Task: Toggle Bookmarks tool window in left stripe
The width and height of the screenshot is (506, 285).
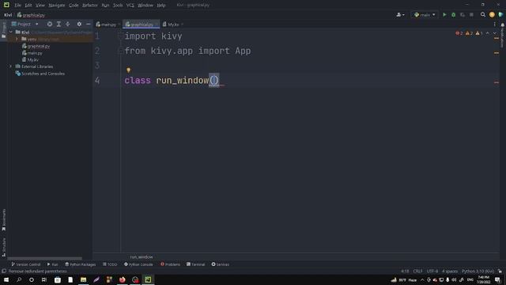Action: click(3, 220)
